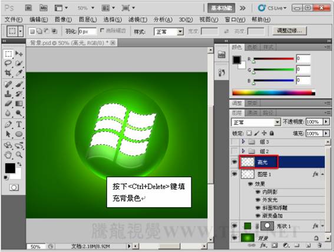Click the 调整边缘... button
Screen dimensions: 334x252
[x=289, y=31]
